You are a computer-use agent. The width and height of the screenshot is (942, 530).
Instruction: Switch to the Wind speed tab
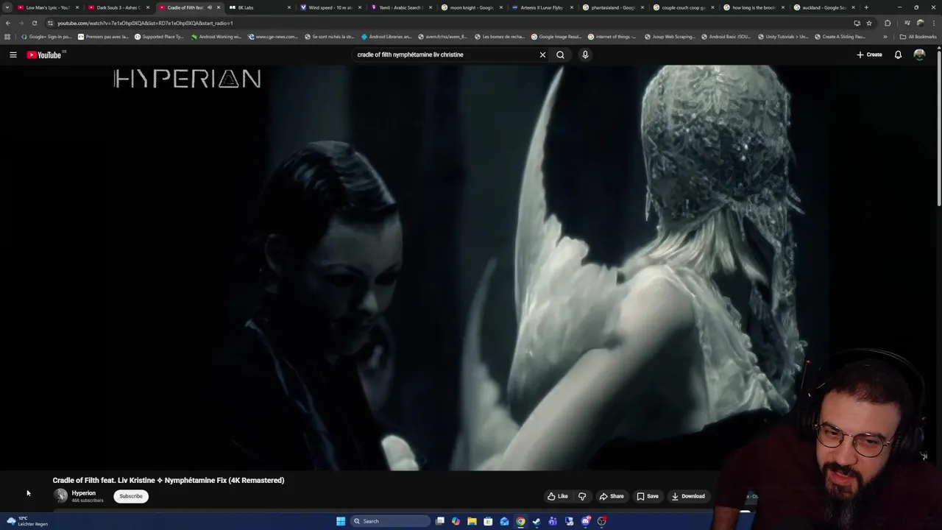330,7
